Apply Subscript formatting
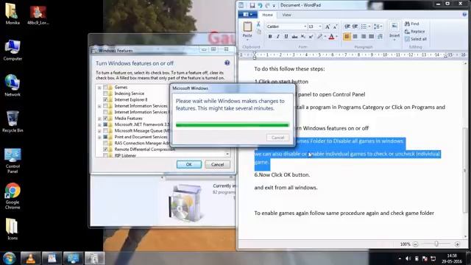471x265 pixels. tap(303, 37)
